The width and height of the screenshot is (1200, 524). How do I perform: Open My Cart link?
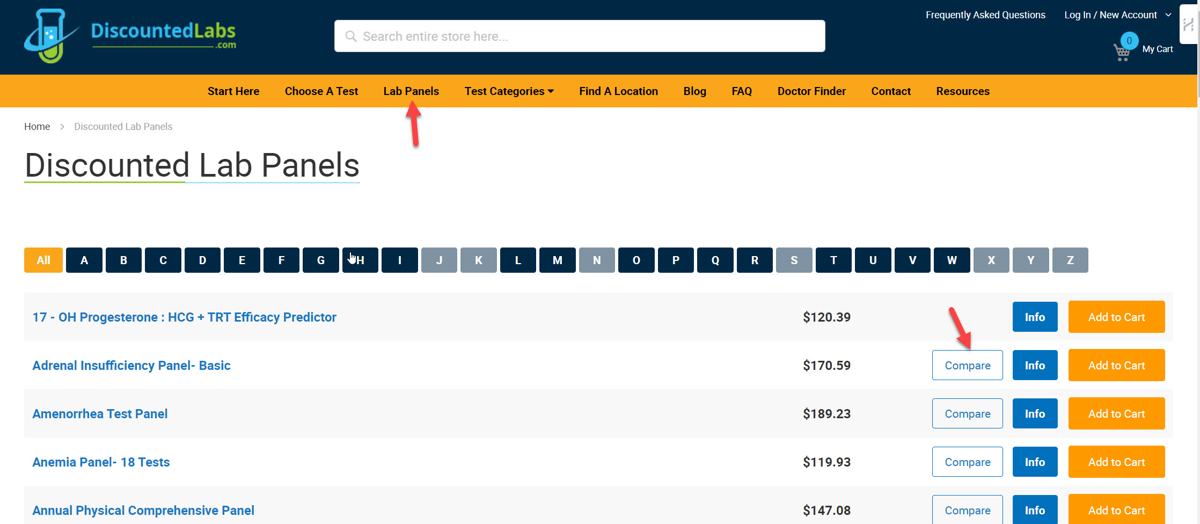[1158, 49]
